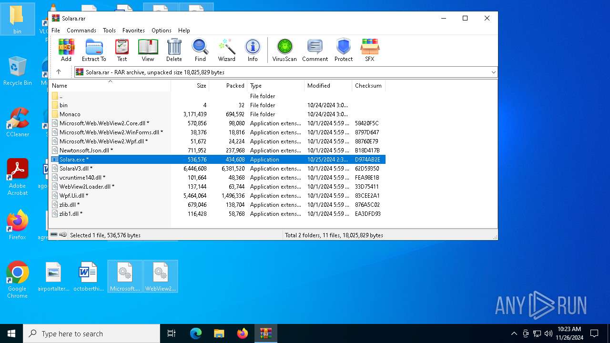
Task: Open the Help menu
Action: coord(184,30)
